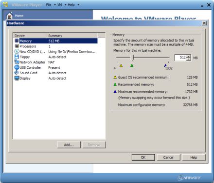The width and height of the screenshot is (214, 183).
Task: Click green triangle marker under memory slider
Action: [132, 66]
